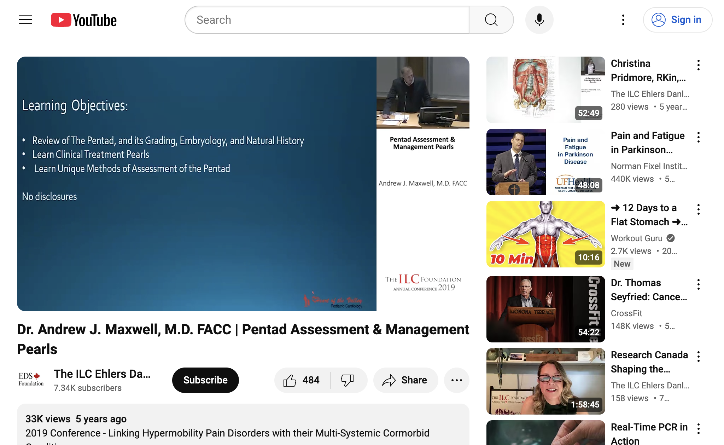The image size is (724, 445).
Task: Go to YouTube home via logo
Action: click(x=84, y=20)
